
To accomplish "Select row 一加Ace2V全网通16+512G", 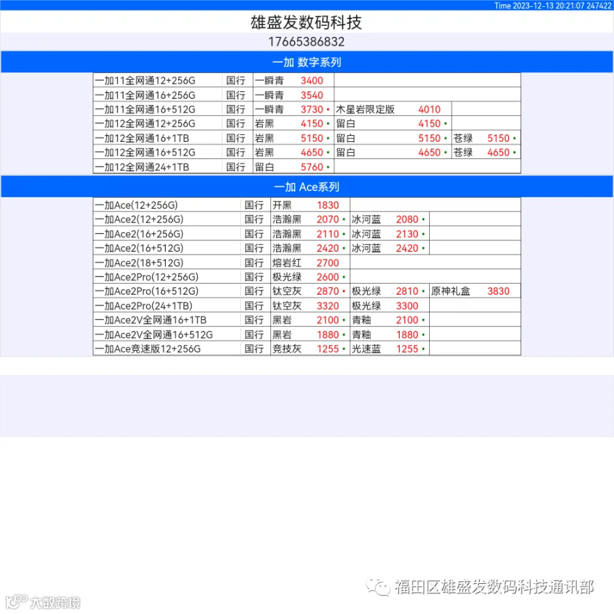I will 306,334.
